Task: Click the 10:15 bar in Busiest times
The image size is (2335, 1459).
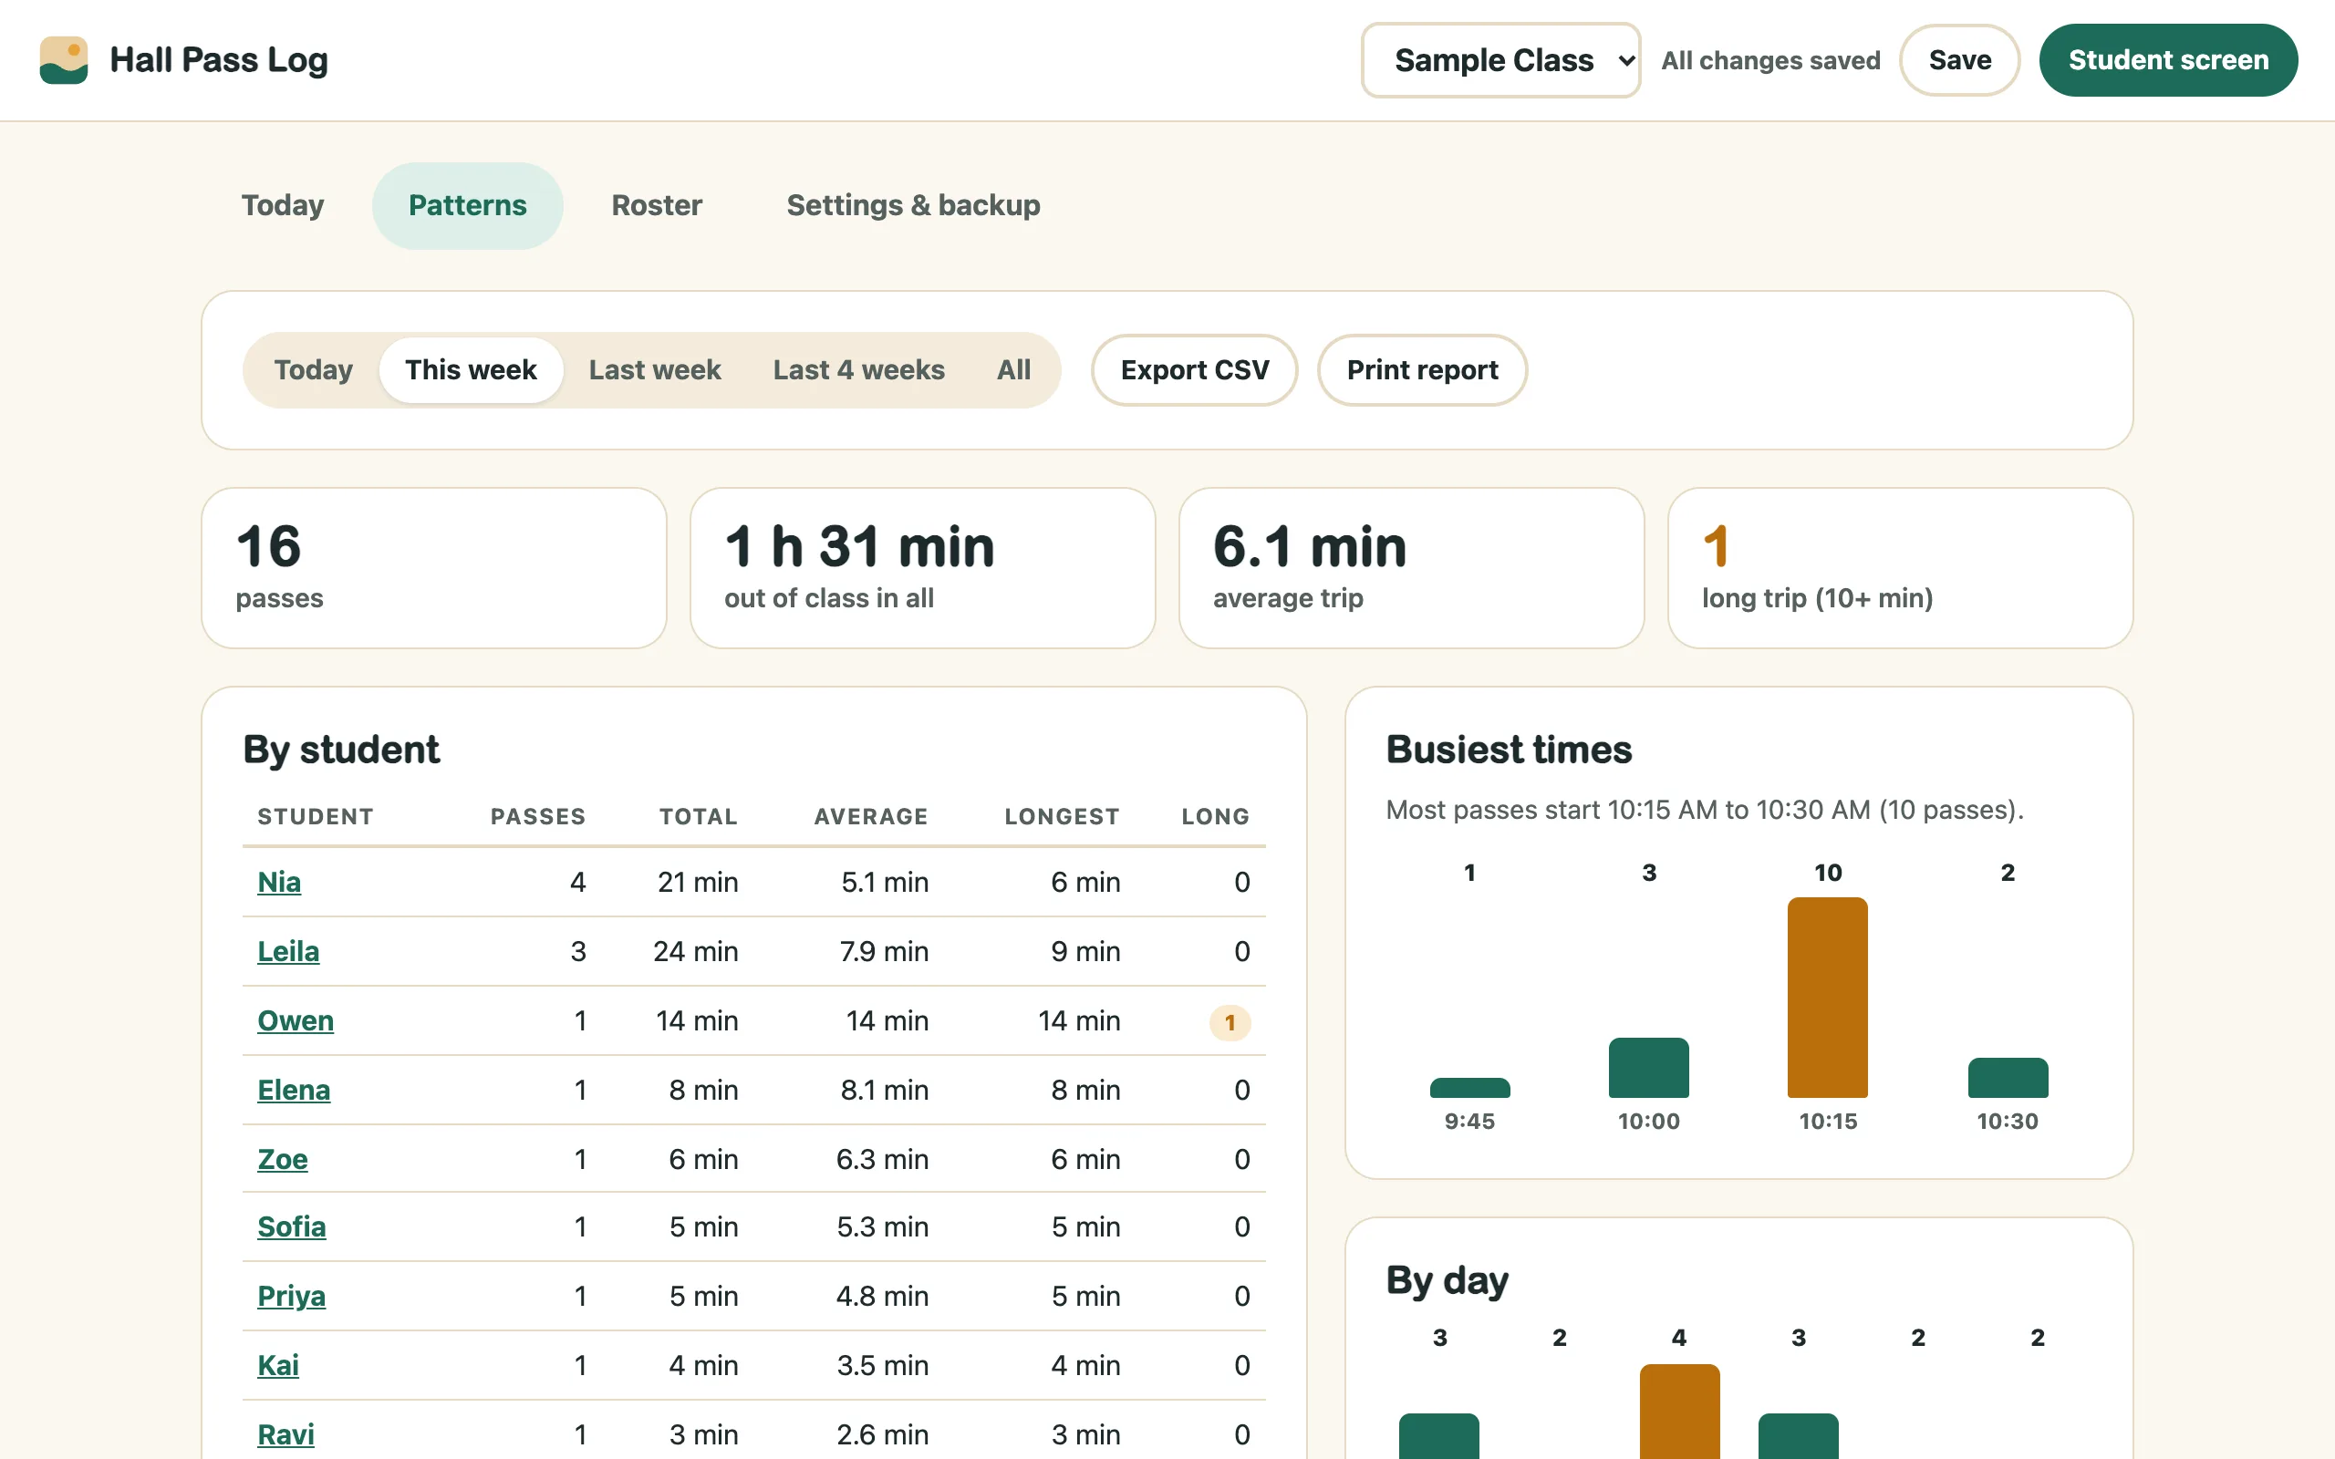Action: [1828, 998]
